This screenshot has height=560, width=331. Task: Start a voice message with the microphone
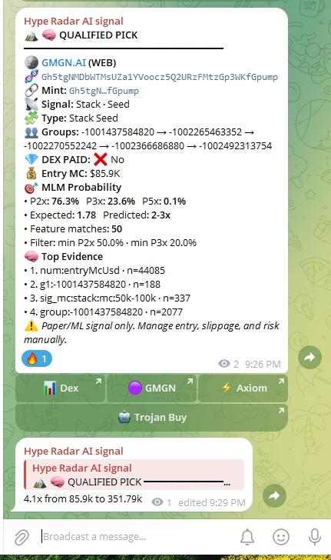[315, 537]
